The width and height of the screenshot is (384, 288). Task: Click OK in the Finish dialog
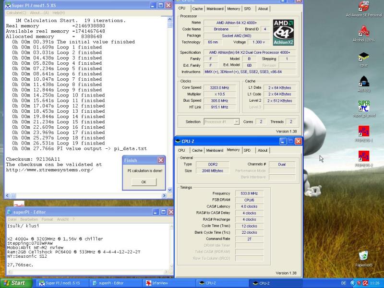click(144, 182)
